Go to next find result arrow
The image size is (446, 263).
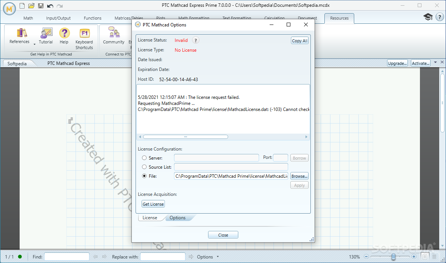(104, 257)
